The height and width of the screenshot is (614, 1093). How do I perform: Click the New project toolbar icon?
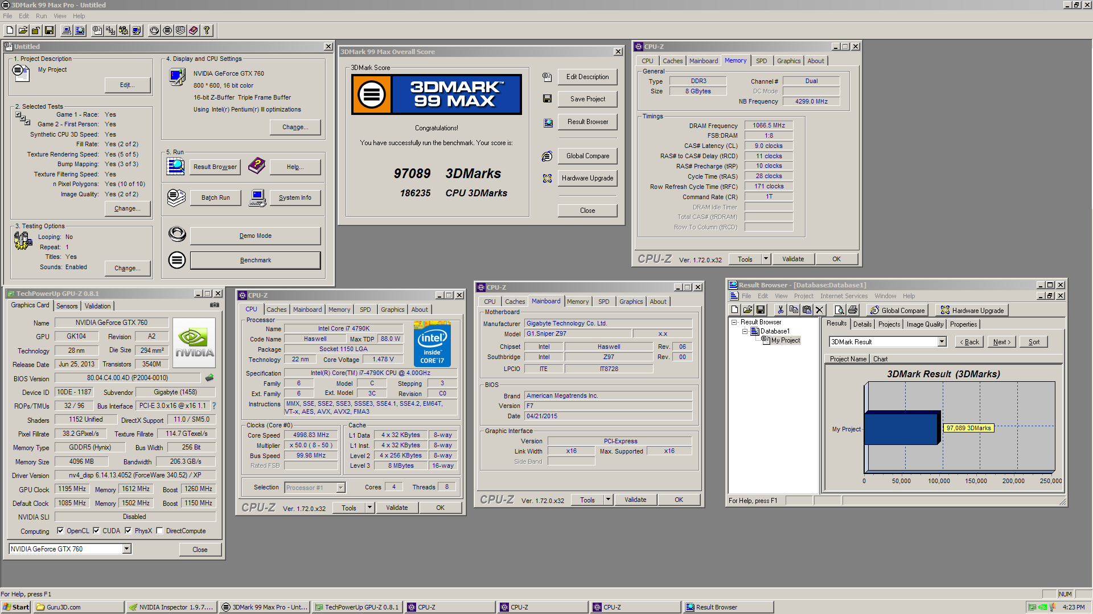(10, 31)
